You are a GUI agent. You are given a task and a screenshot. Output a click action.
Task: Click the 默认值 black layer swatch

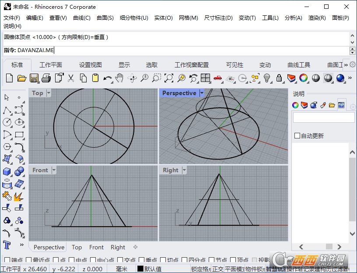(x=140, y=269)
